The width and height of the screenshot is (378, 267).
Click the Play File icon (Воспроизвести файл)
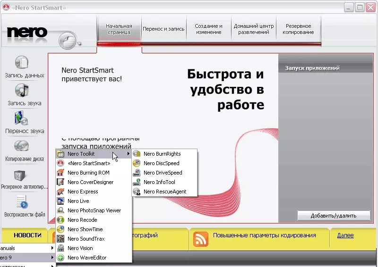click(x=22, y=202)
